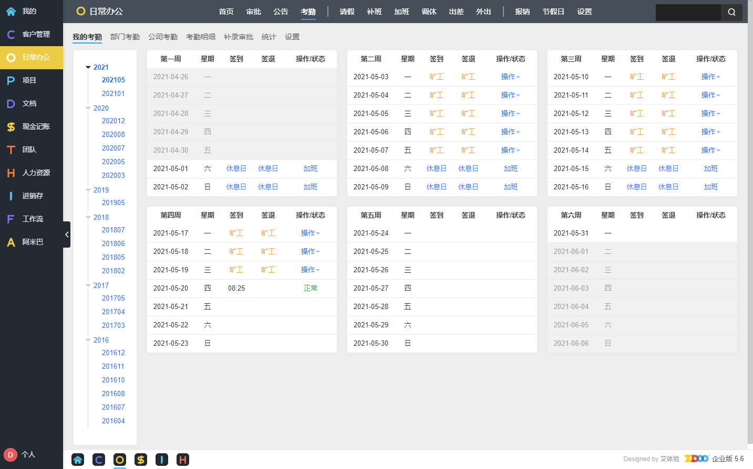Select 日常办公 in the sidebar
The width and height of the screenshot is (753, 469).
tap(32, 57)
